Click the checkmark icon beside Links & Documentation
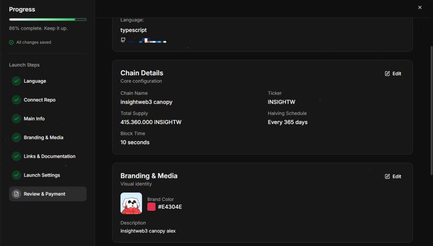This screenshot has width=433, height=246. [17, 156]
